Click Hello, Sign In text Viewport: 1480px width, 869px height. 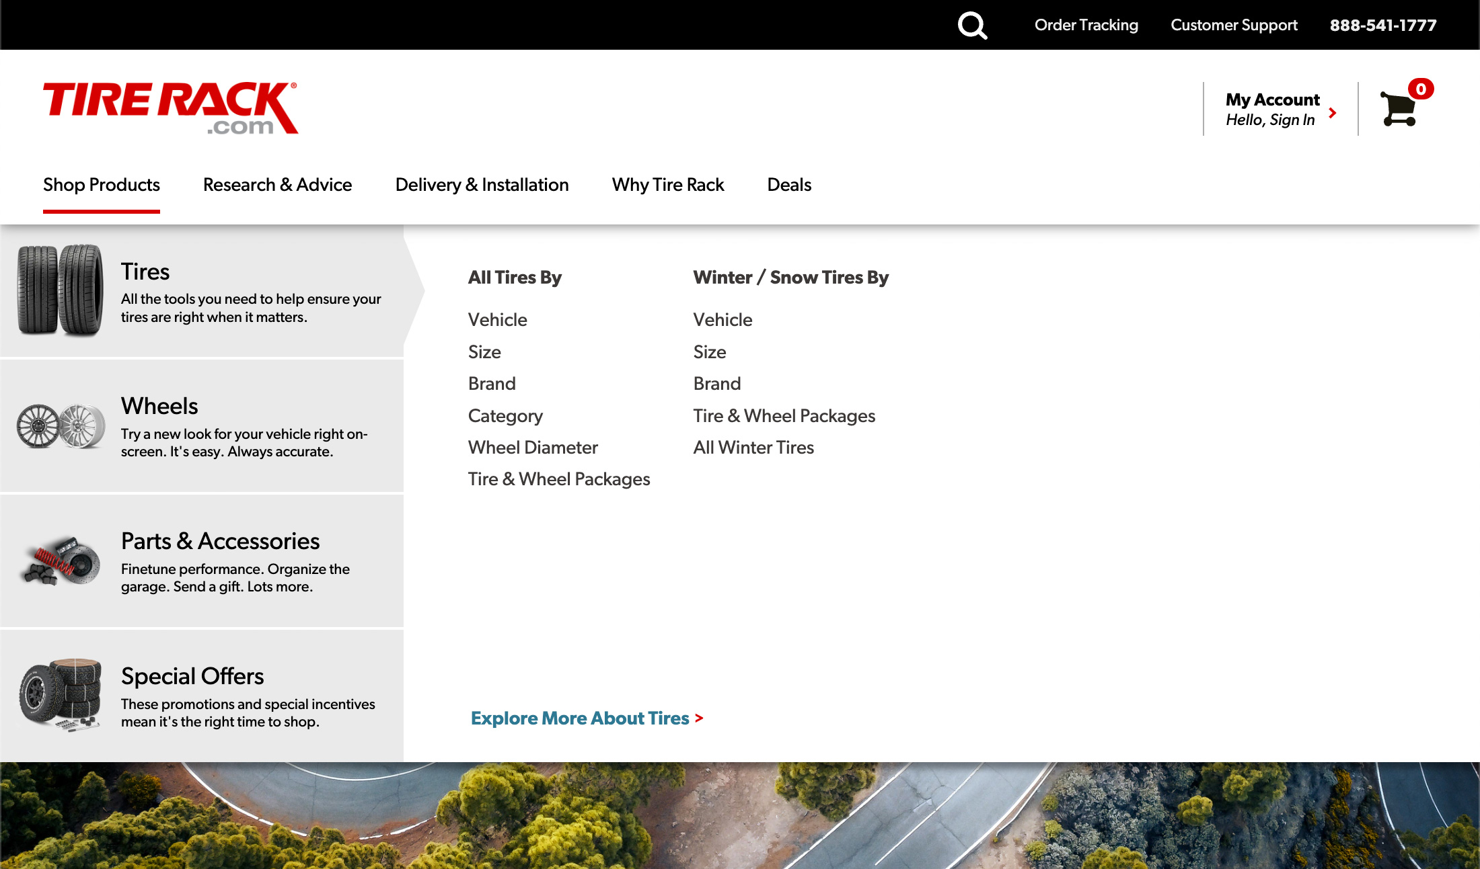1270,120
